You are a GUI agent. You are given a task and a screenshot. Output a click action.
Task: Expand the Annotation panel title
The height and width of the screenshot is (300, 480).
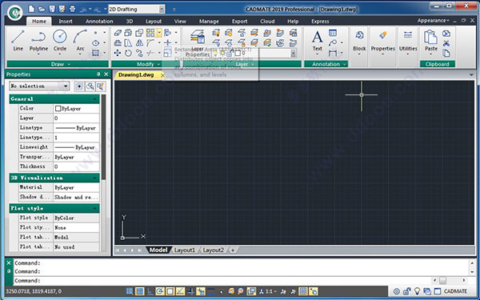coord(326,64)
